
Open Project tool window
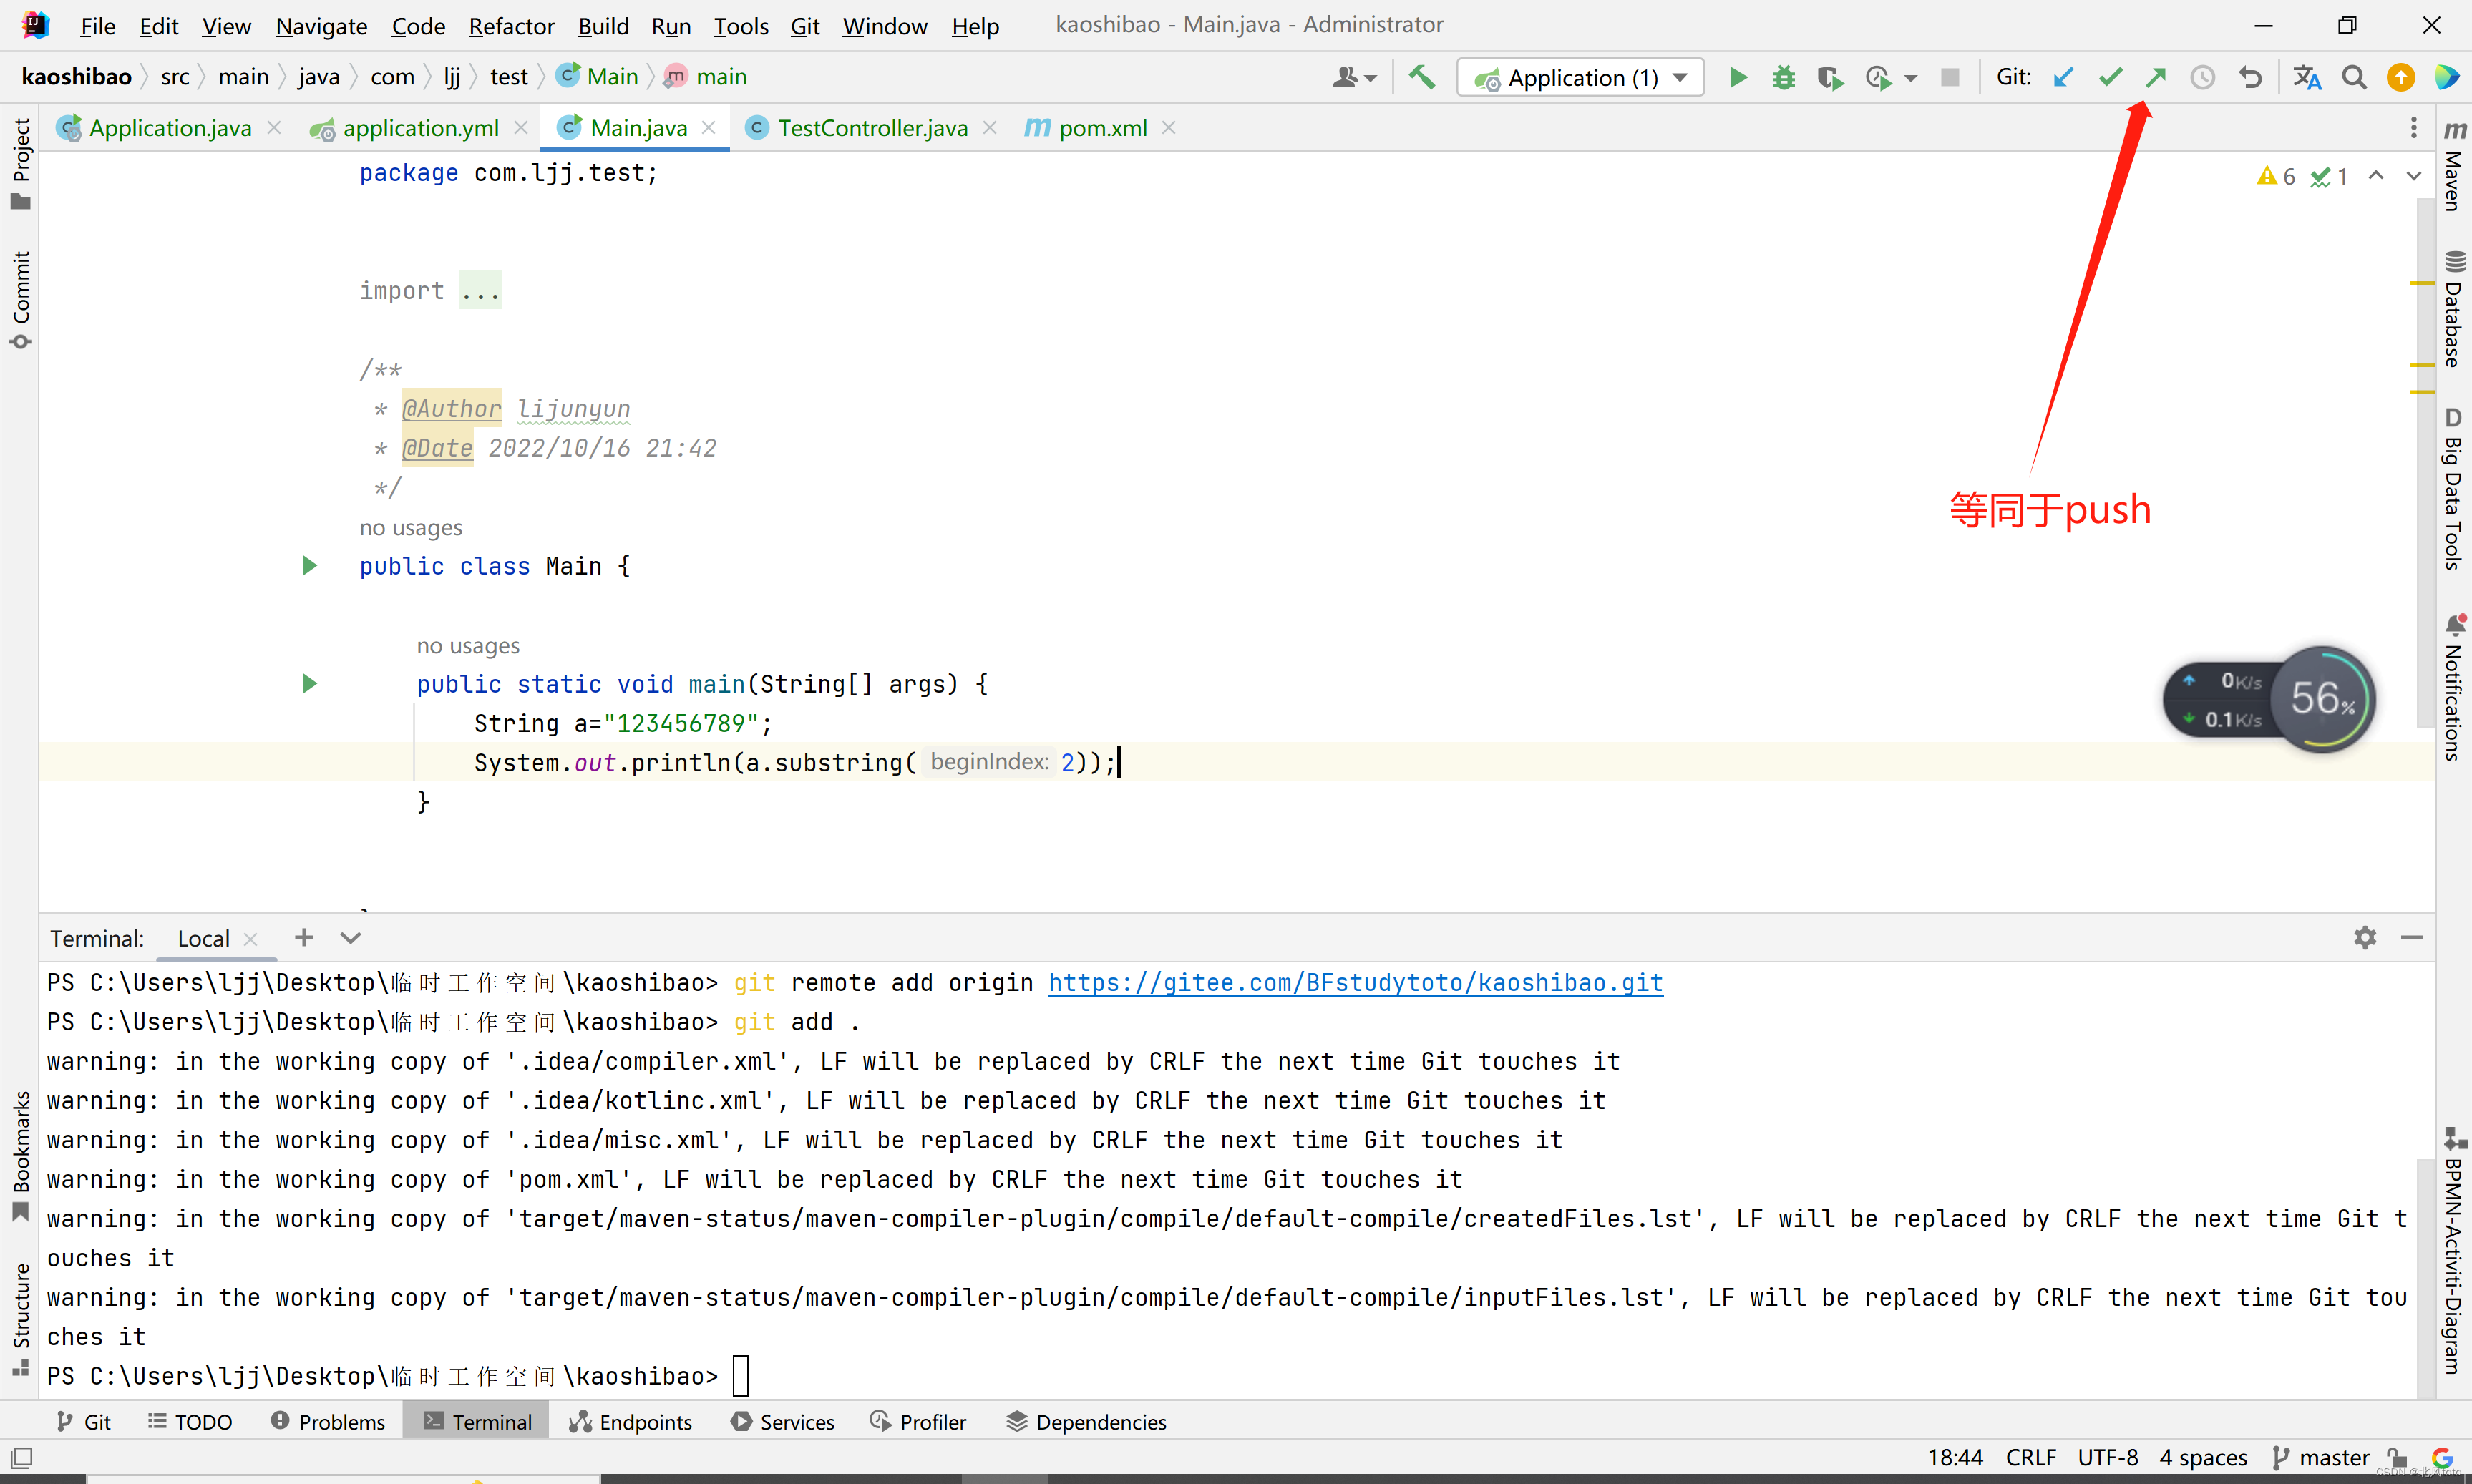pyautogui.click(x=20, y=163)
